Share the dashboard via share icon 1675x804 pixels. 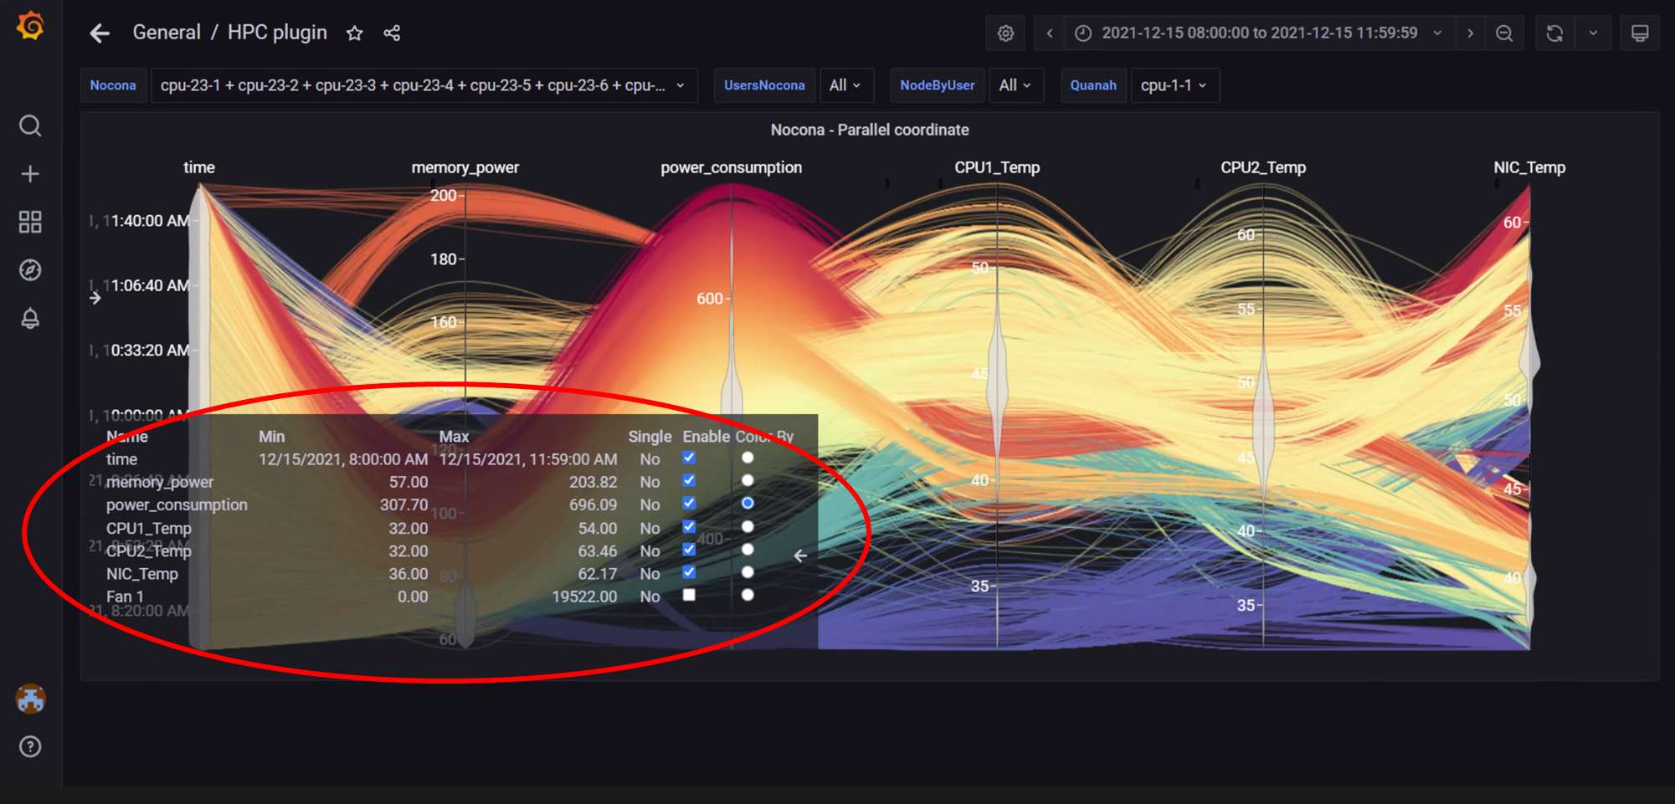coord(392,33)
